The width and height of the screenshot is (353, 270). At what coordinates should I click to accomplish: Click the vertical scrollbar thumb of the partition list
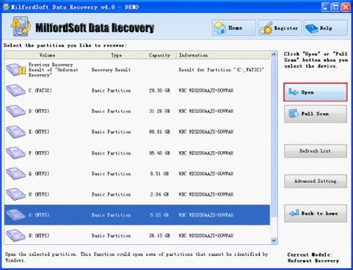[x=274, y=137]
